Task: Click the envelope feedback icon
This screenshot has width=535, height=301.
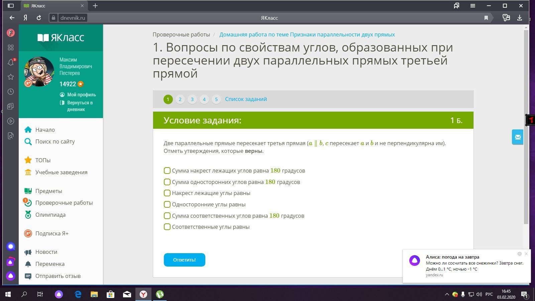Action: tap(518, 137)
